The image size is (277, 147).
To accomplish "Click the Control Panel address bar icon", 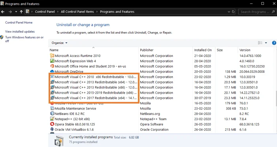I will click(27, 12).
